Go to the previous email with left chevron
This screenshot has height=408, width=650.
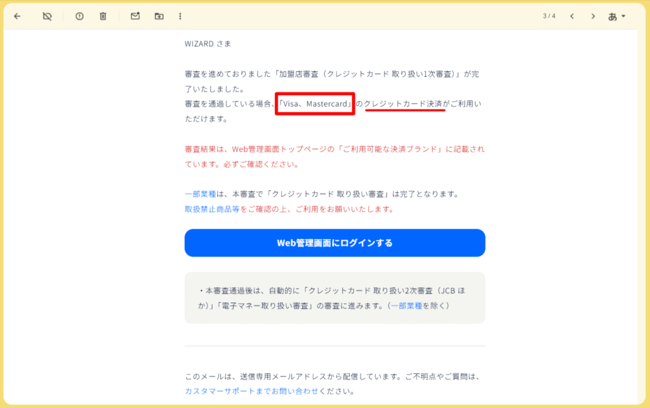coord(573,16)
